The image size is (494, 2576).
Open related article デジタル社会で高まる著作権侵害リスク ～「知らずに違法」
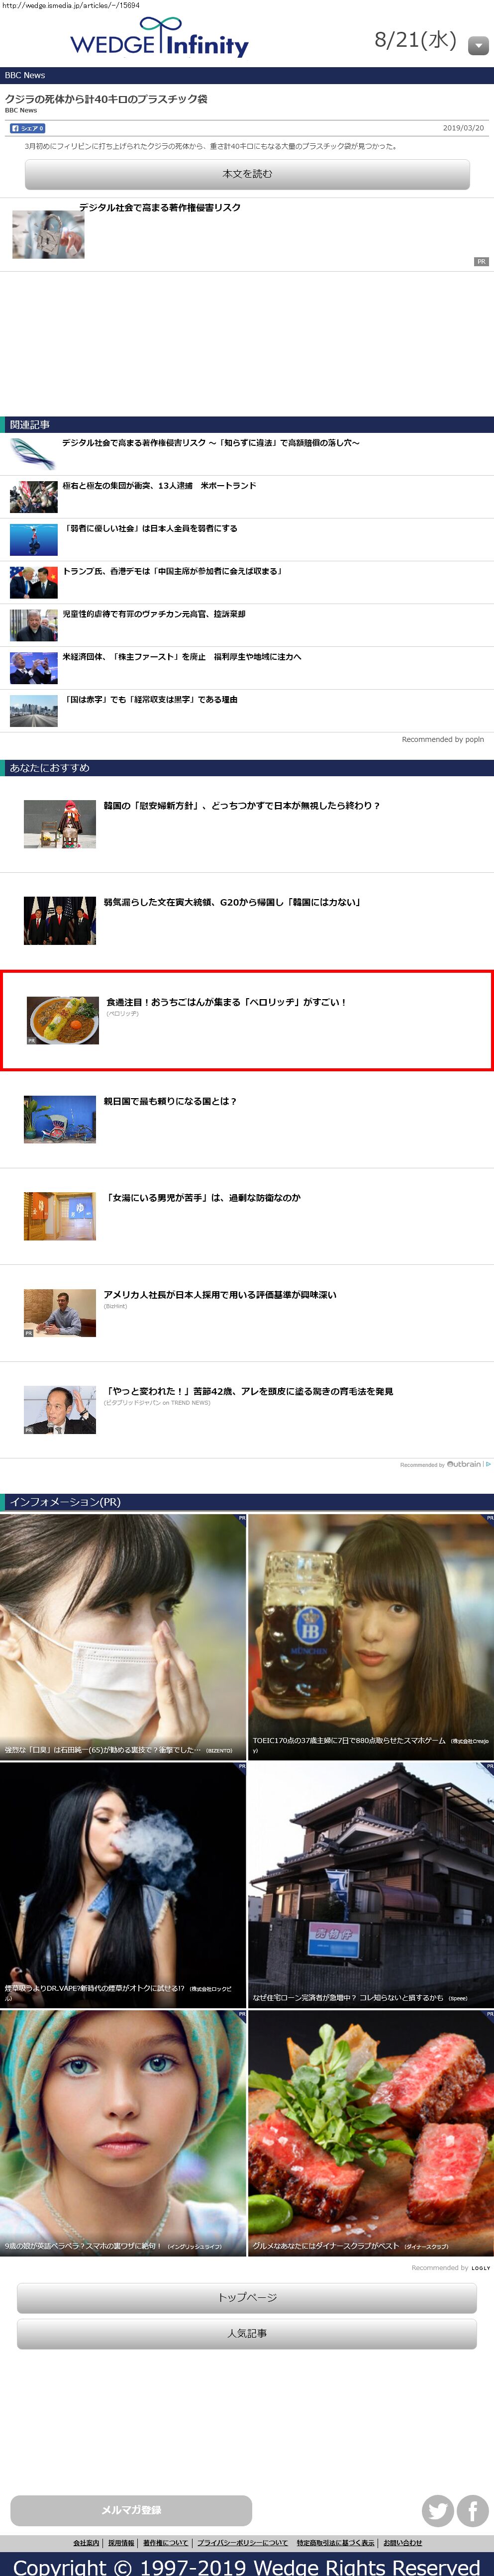[x=211, y=442]
